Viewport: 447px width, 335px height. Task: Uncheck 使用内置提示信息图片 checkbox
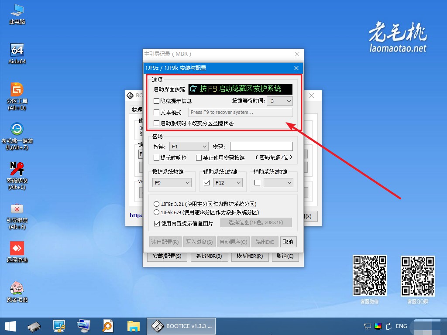(157, 224)
